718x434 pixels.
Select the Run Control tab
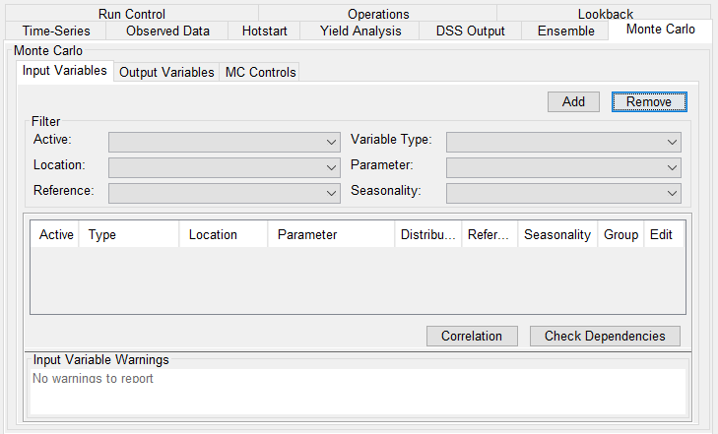point(132,14)
